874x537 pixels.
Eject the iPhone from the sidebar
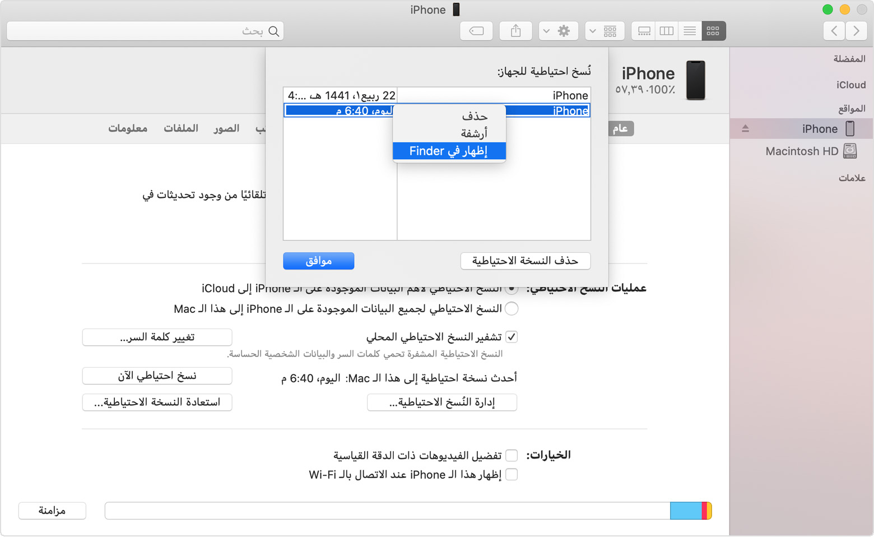(745, 129)
